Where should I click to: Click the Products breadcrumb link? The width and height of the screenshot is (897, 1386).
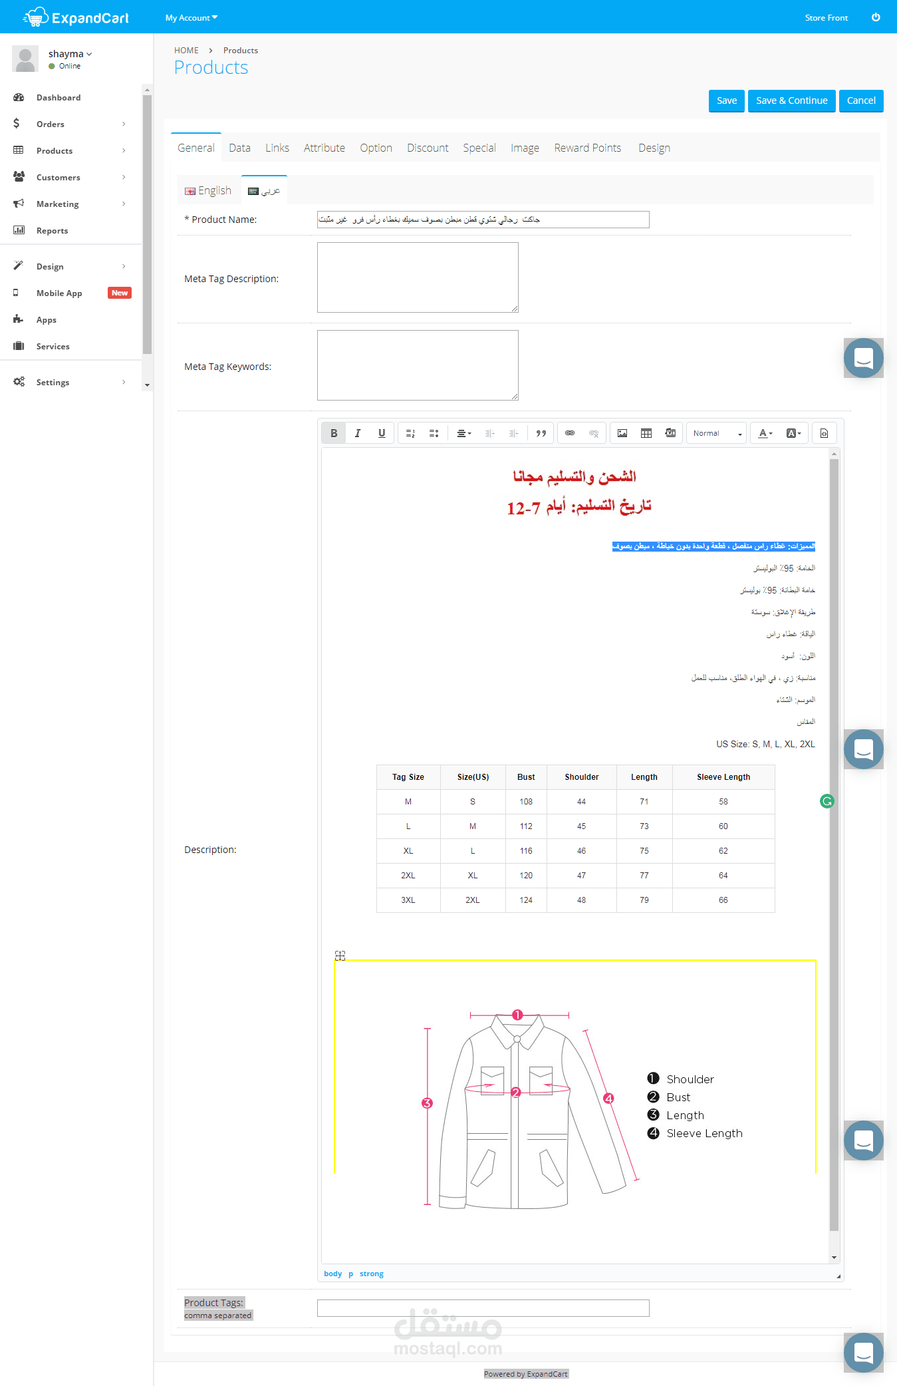pos(241,51)
